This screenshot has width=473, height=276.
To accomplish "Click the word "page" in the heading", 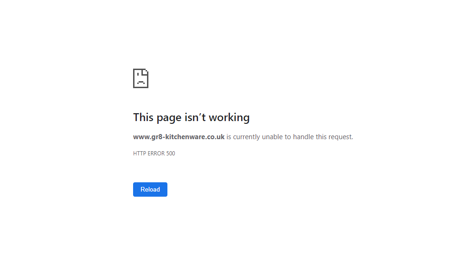I will [x=169, y=118].
